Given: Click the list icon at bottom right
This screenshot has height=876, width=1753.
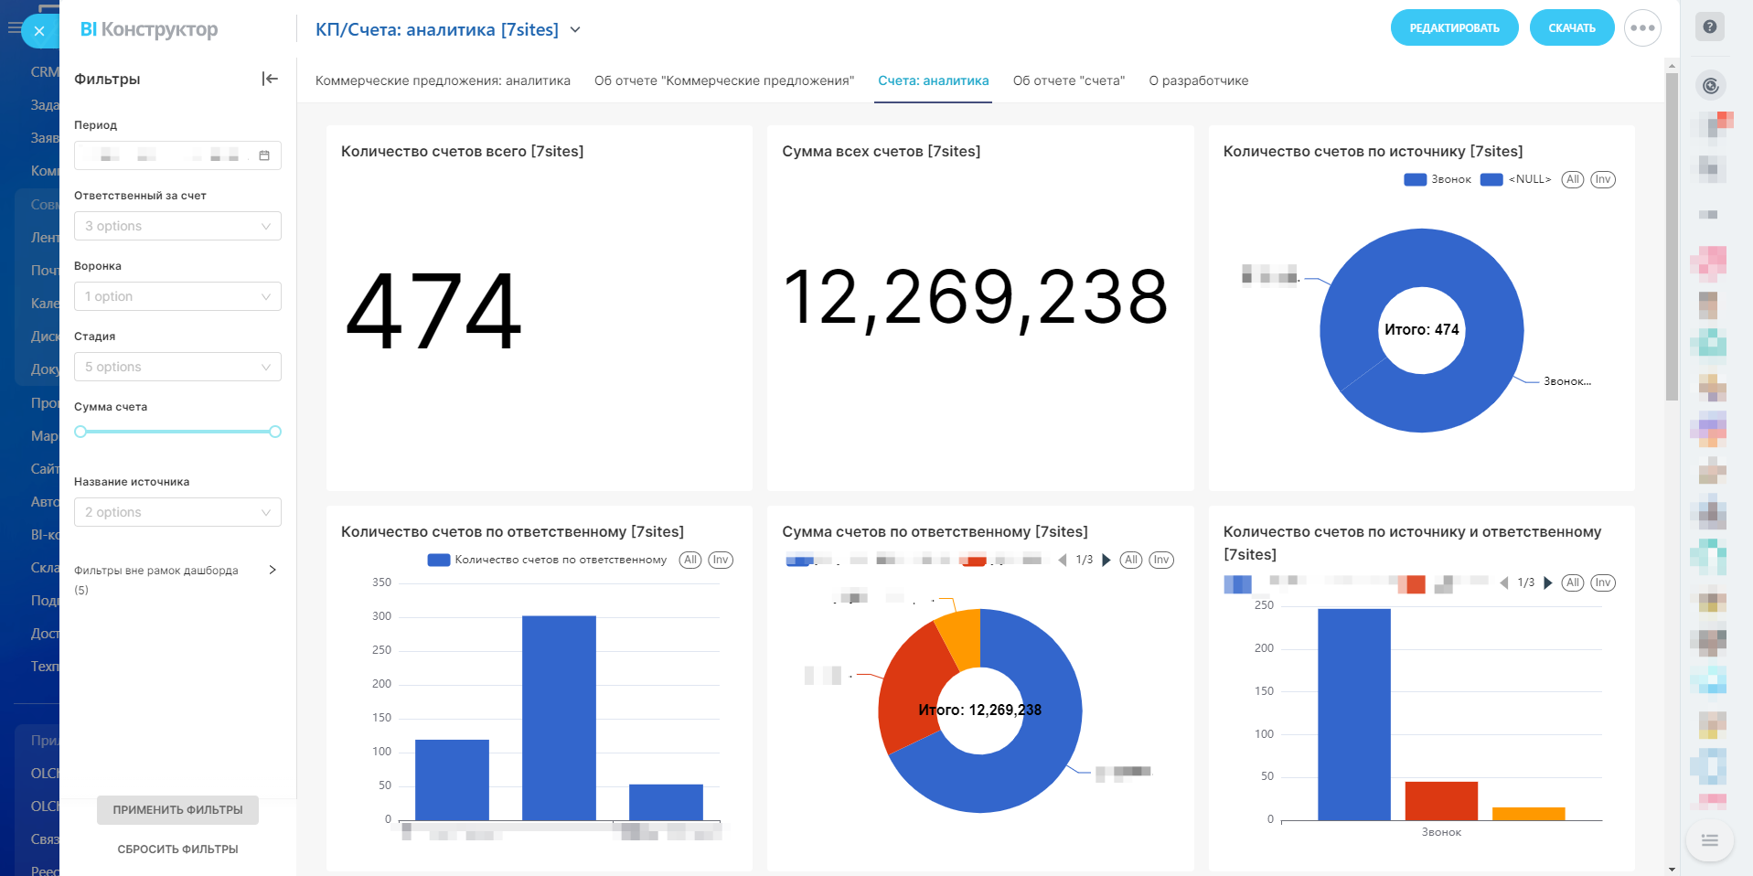Looking at the screenshot, I should coord(1709,840).
